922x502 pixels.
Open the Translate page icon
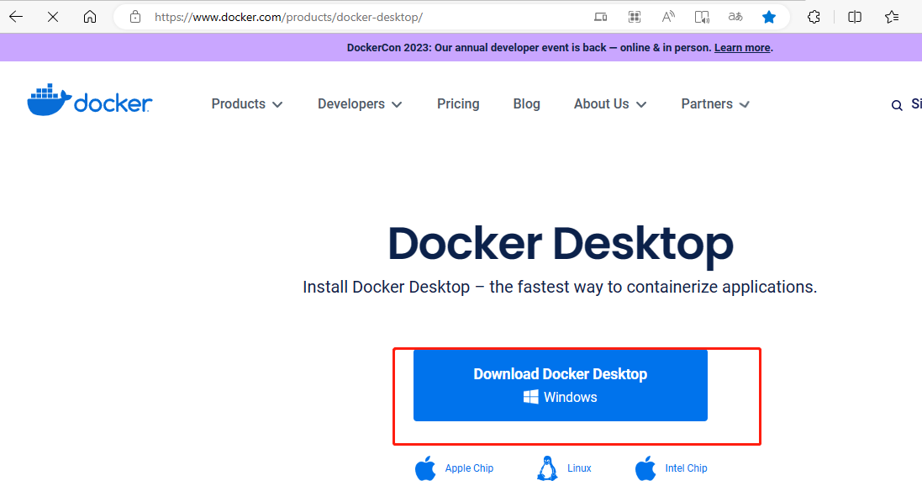735,16
